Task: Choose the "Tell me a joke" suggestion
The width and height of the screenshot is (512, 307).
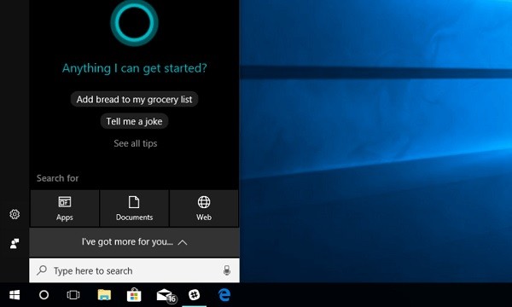Action: pos(134,121)
